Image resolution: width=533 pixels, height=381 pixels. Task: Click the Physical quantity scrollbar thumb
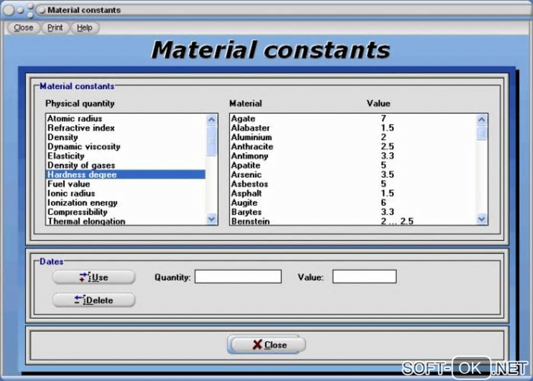tap(212, 141)
